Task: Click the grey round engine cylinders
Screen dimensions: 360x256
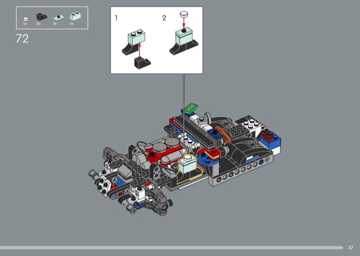Action: (x=165, y=145)
